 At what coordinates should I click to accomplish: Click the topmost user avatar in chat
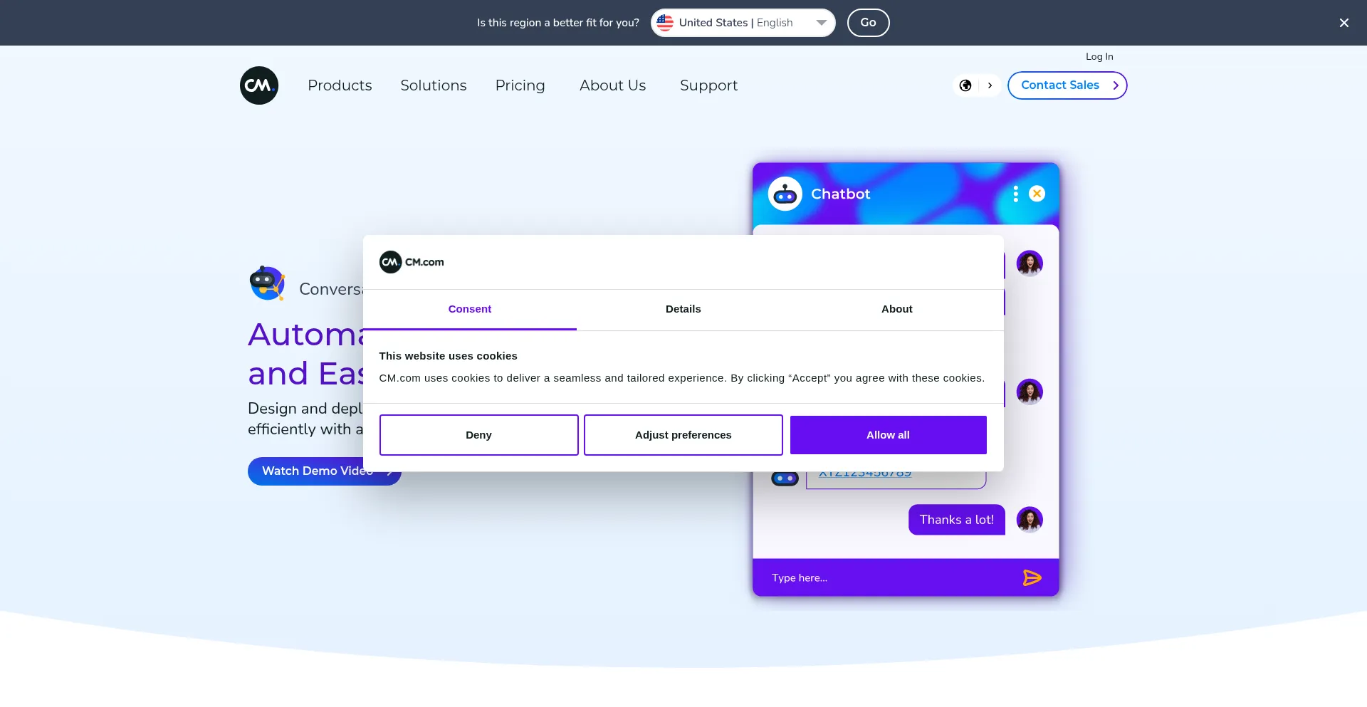pos(1030,263)
